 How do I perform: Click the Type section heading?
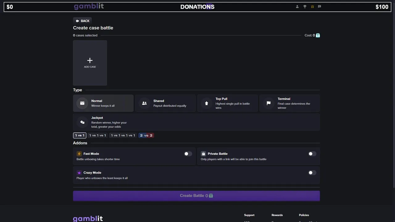[x=77, y=90]
